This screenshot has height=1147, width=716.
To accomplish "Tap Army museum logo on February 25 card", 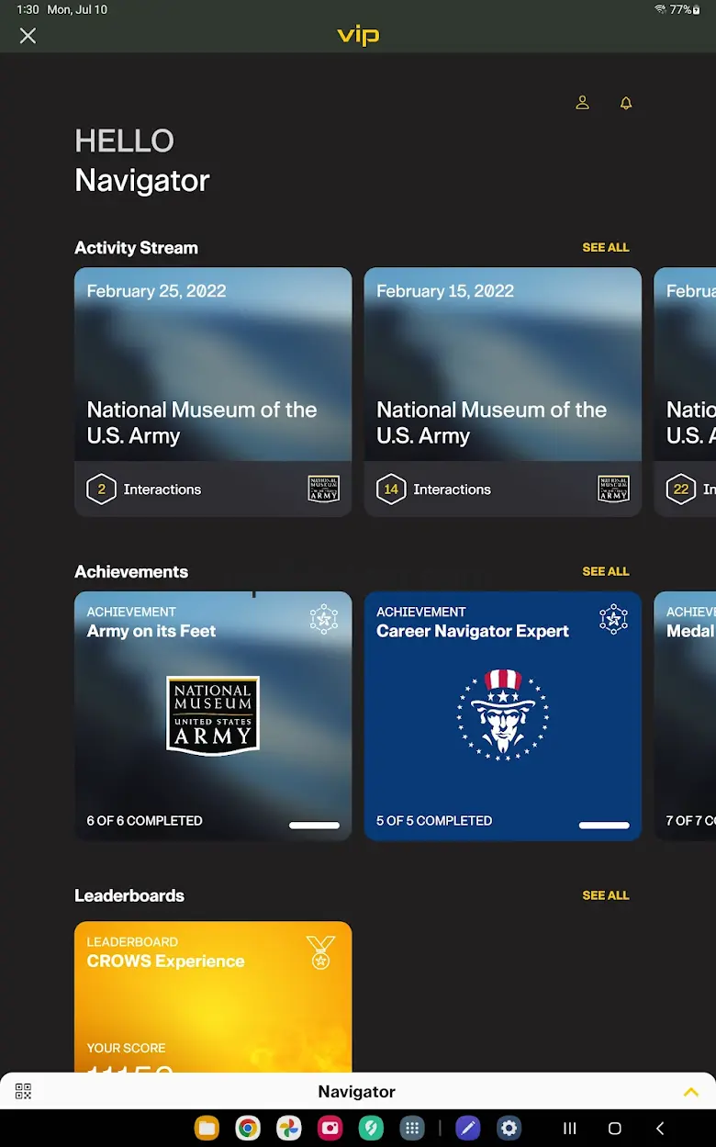I will point(324,489).
